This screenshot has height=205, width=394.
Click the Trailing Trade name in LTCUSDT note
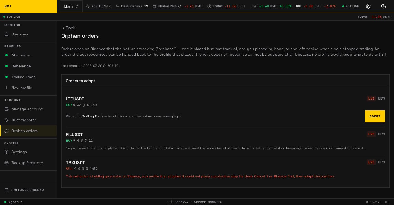coord(93,116)
